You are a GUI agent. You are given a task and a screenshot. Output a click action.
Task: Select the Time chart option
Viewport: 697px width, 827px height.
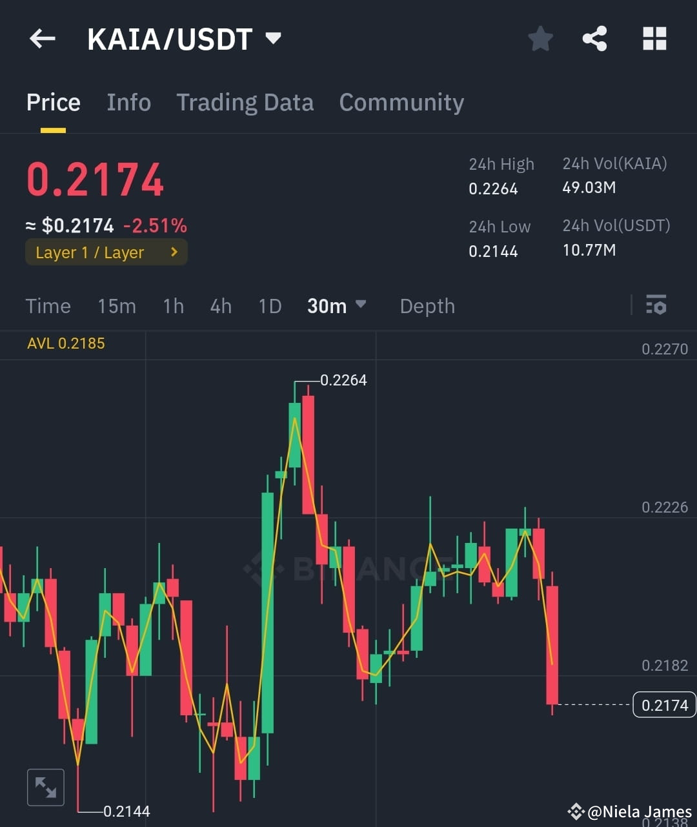(48, 306)
